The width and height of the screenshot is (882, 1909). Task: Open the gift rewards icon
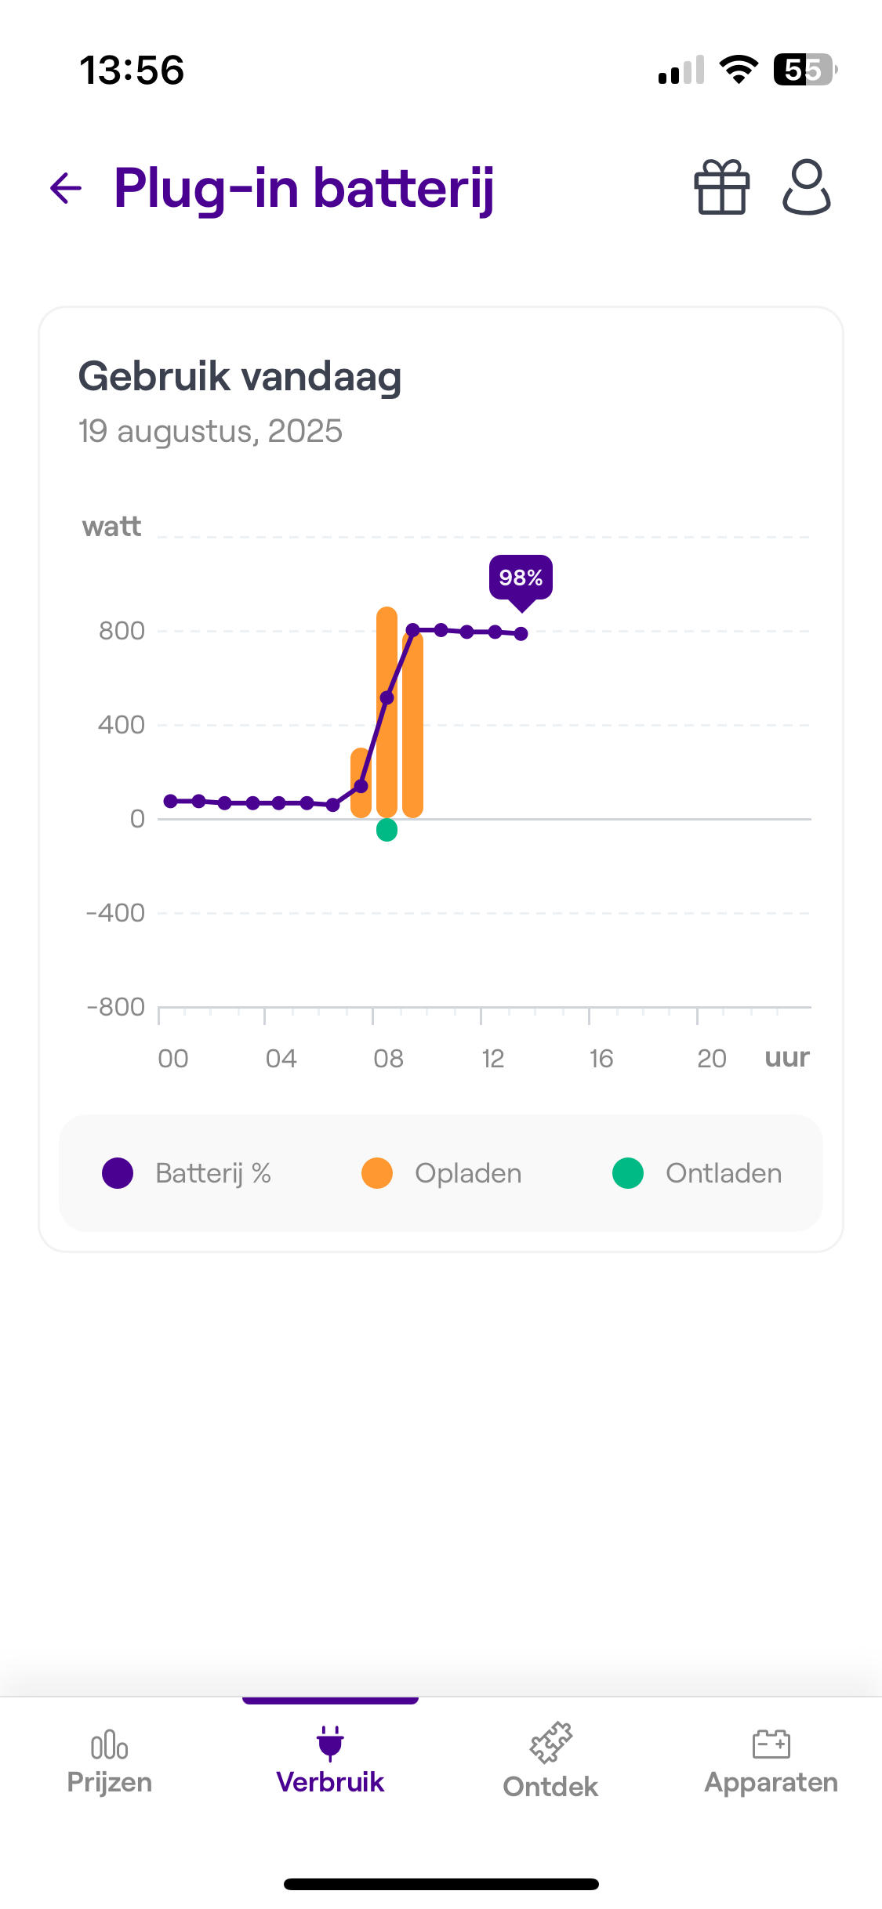pos(721,187)
